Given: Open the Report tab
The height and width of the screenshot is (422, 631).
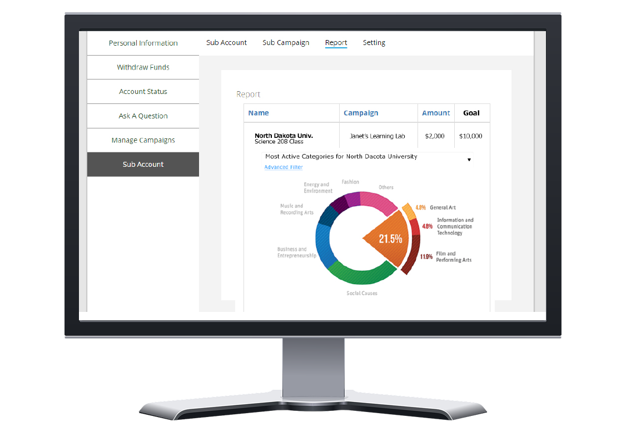Looking at the screenshot, I should coord(336,43).
